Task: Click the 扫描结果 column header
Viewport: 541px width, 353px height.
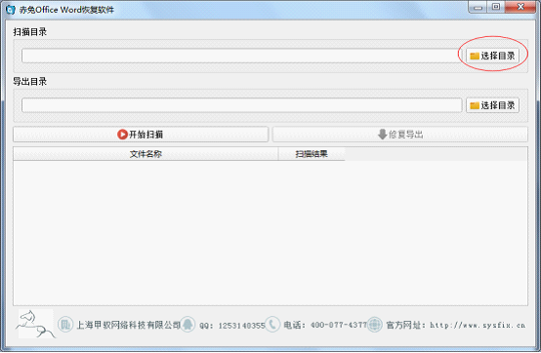Action: (312, 154)
